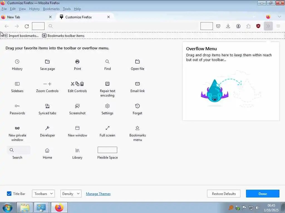Open the History menu

(34, 9)
